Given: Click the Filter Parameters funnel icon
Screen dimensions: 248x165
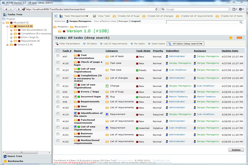Looking at the screenshot, I should tap(57, 43).
